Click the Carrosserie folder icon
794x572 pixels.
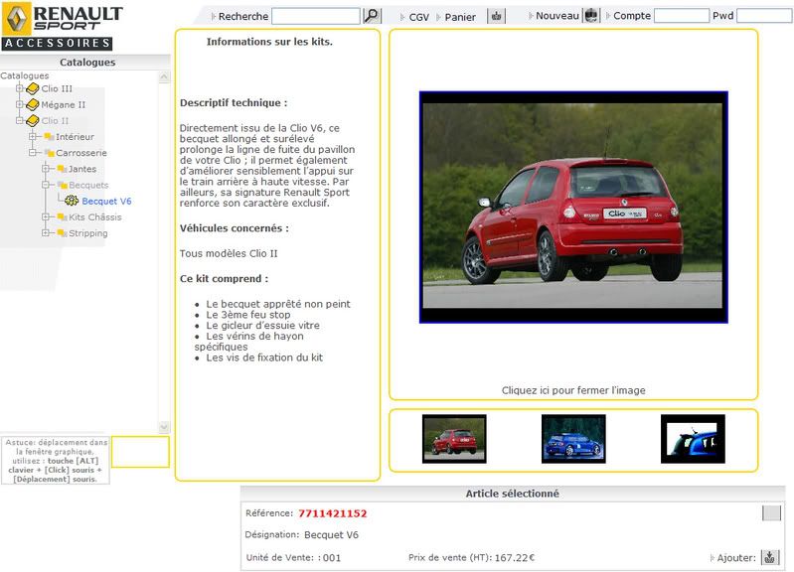(x=49, y=153)
